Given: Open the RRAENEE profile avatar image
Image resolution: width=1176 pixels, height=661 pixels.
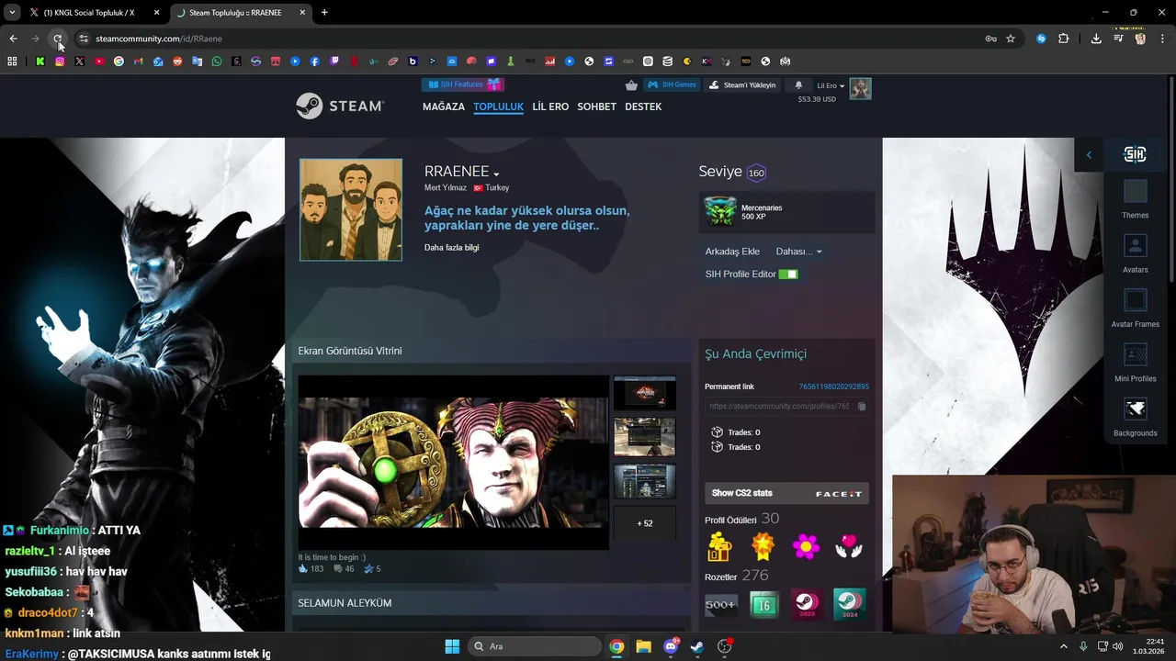Looking at the screenshot, I should click(351, 209).
